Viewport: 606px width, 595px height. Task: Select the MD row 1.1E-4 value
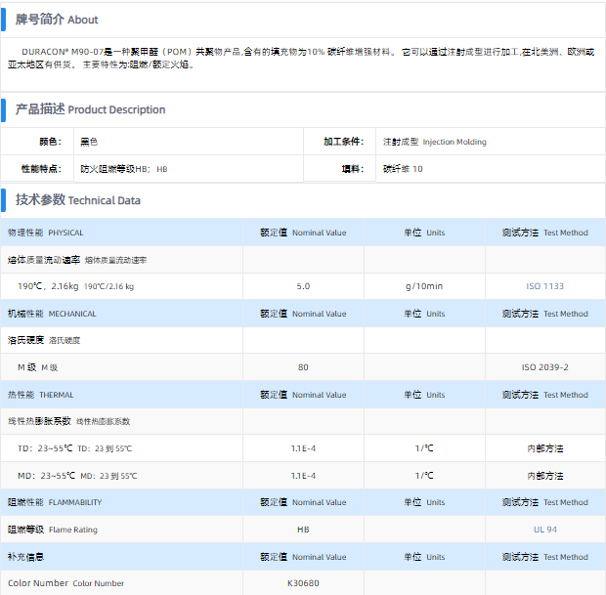click(303, 476)
